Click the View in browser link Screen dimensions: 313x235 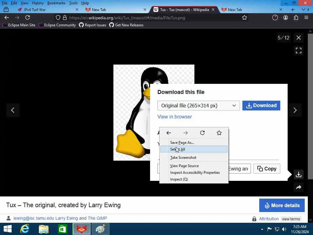[x=175, y=117]
